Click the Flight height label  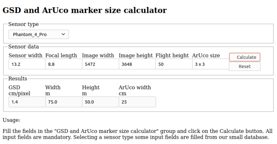pyautogui.click(x=172, y=55)
